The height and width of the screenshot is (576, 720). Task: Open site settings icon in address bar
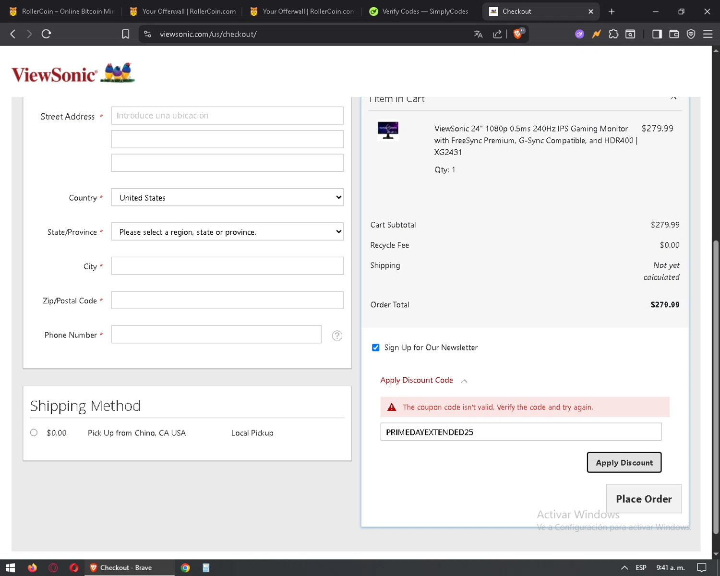(148, 34)
